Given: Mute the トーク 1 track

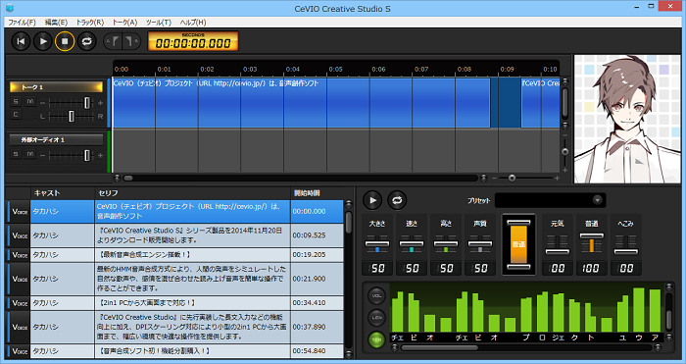Looking at the screenshot, I should (x=29, y=102).
